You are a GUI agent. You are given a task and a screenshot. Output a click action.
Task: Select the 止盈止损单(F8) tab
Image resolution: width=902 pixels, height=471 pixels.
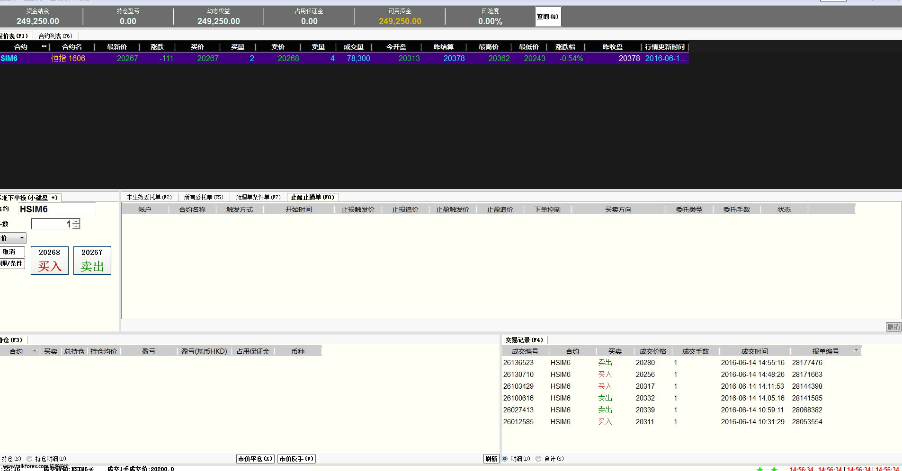313,197
